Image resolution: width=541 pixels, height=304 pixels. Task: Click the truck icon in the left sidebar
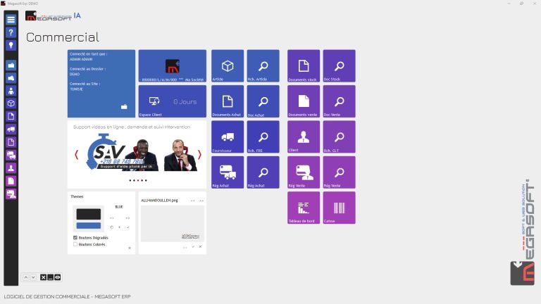(x=11, y=129)
